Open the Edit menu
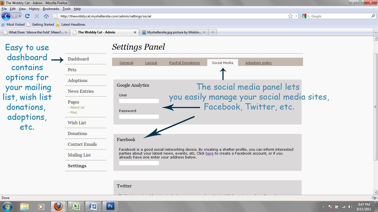Viewport: 378px width, 212px height. pyautogui.click(x=13, y=9)
